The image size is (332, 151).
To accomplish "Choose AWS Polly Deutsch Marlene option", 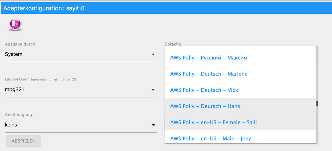I will pyautogui.click(x=209, y=74).
